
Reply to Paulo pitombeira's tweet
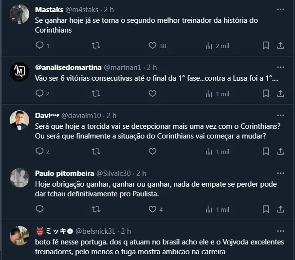[40, 209]
